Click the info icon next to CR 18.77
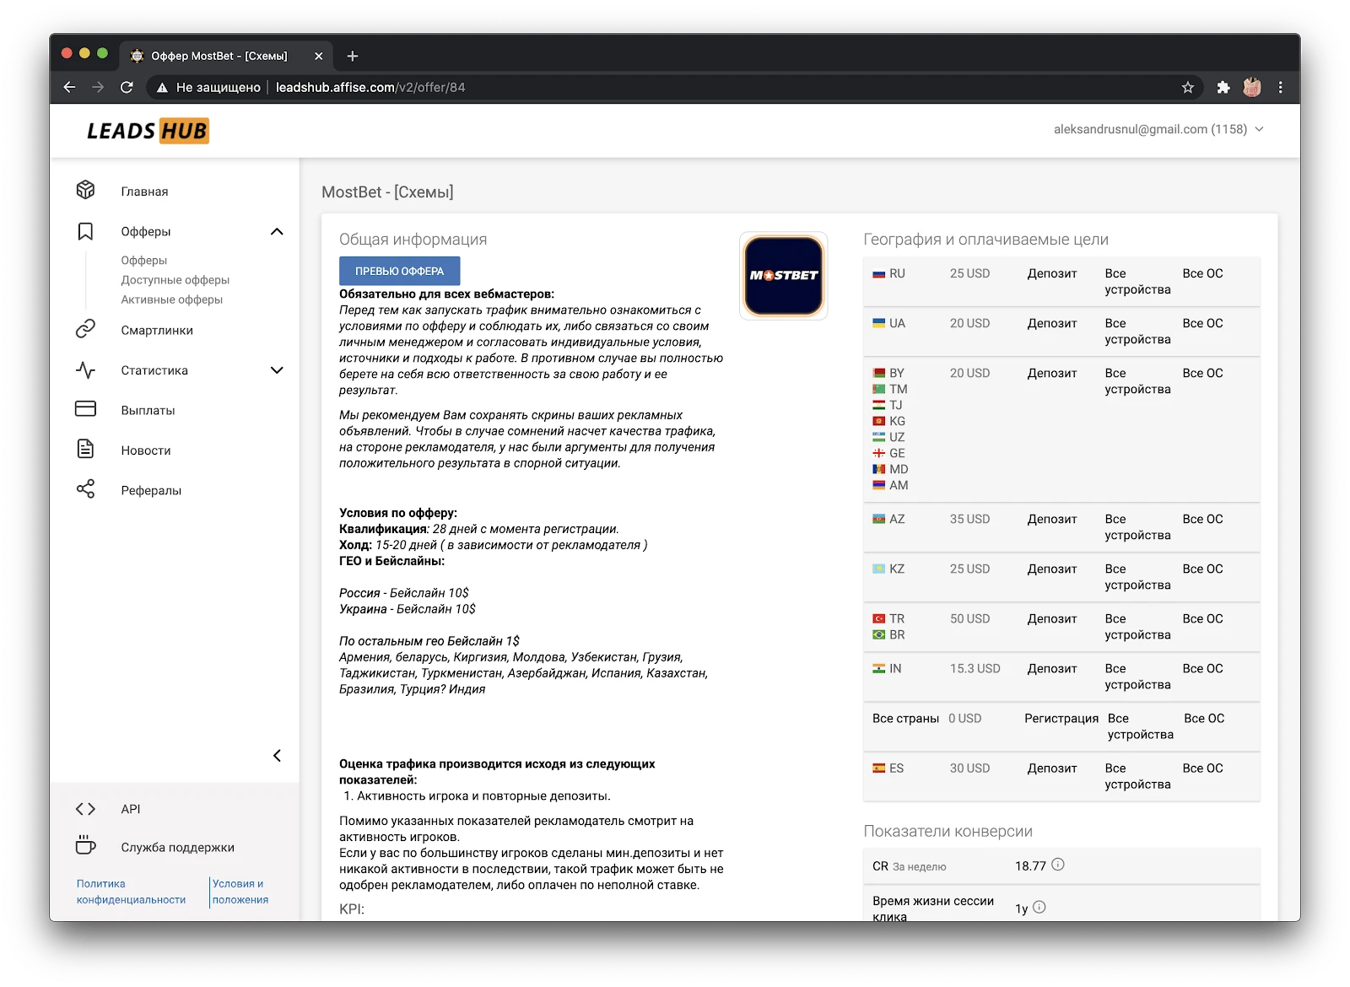The image size is (1350, 987). pyautogui.click(x=1058, y=865)
